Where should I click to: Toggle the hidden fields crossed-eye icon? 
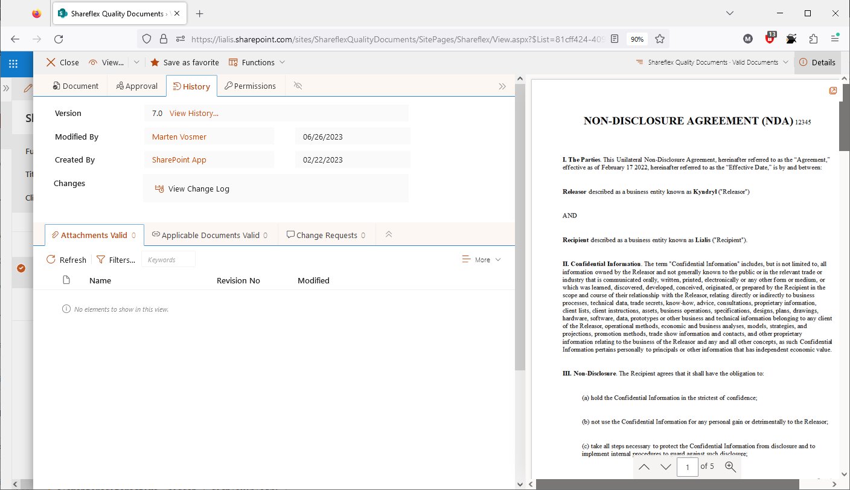click(298, 86)
